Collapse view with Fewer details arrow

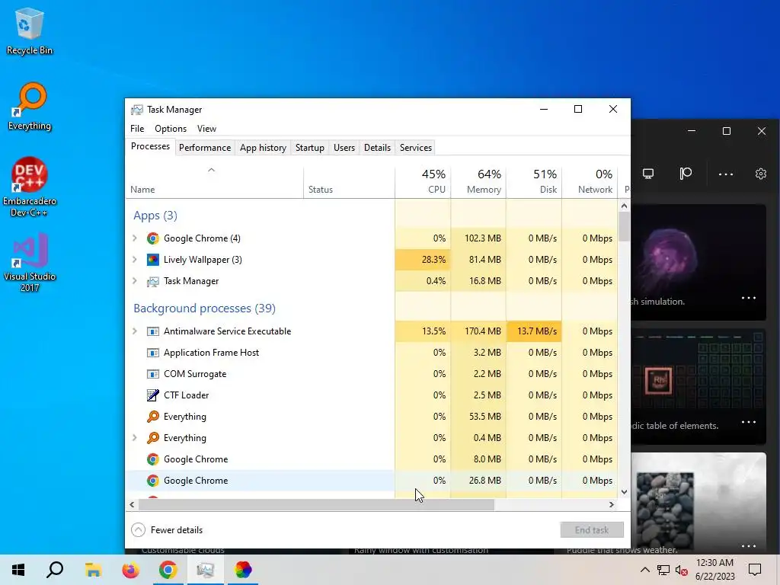[x=139, y=530]
